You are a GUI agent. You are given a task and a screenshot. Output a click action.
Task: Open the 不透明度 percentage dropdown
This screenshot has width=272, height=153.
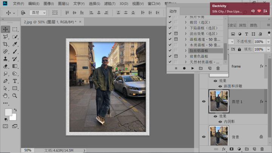click(267, 42)
